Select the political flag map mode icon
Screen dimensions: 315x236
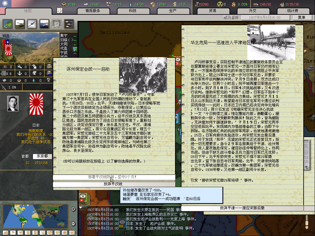pyautogui.click(x=13, y=233)
